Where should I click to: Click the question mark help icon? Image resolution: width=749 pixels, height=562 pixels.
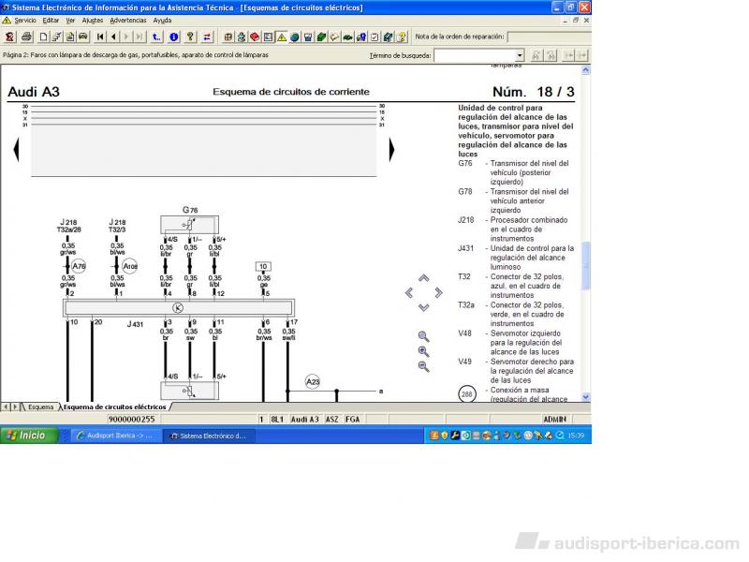(190, 37)
